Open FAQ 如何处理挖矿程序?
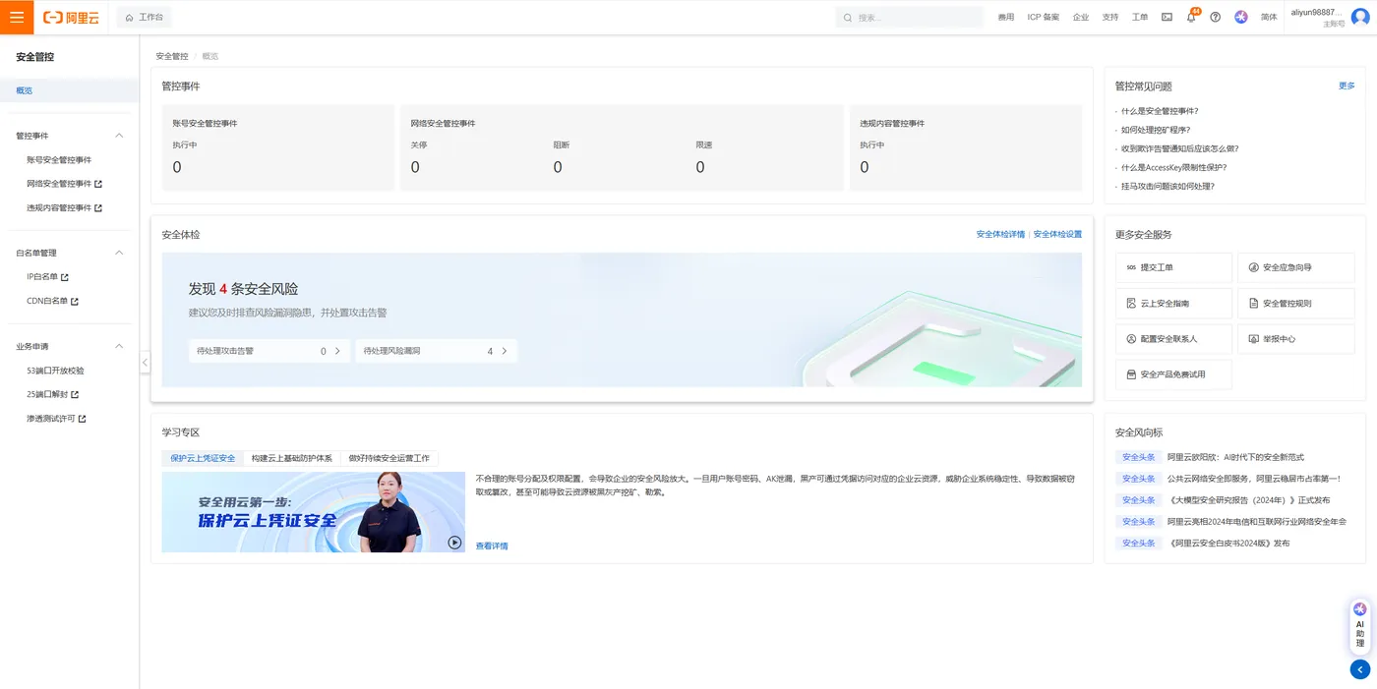Image resolution: width=1377 pixels, height=689 pixels. [1156, 130]
